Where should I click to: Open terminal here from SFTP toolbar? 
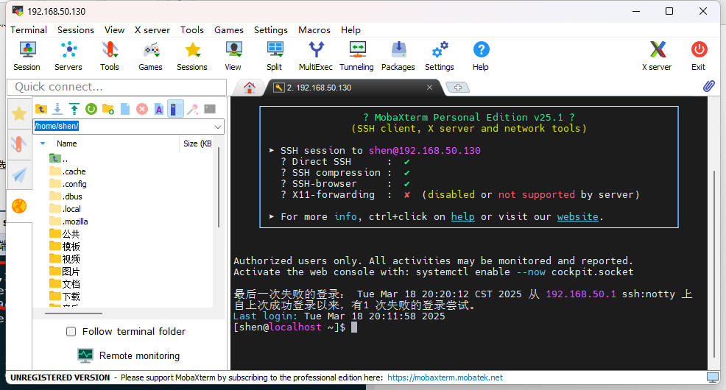(x=210, y=109)
